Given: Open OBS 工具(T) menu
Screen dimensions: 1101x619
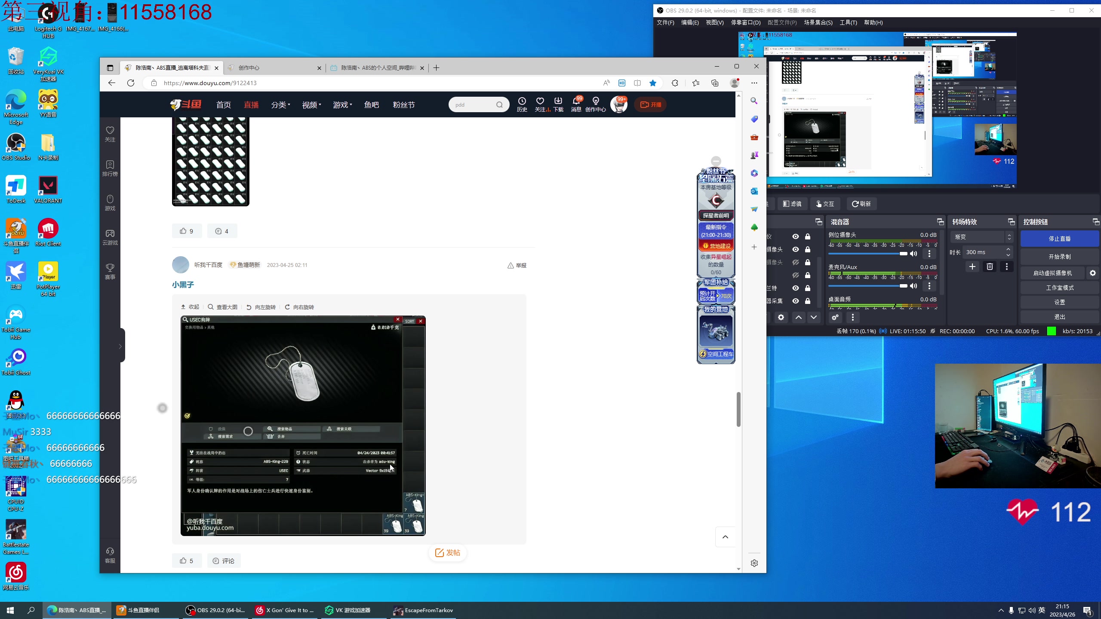Looking at the screenshot, I should click(x=848, y=22).
